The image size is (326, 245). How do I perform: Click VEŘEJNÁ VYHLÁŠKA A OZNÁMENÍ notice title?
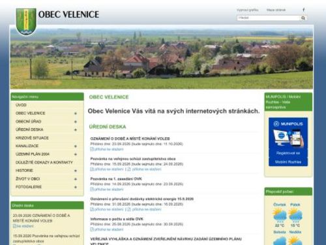click(166, 241)
